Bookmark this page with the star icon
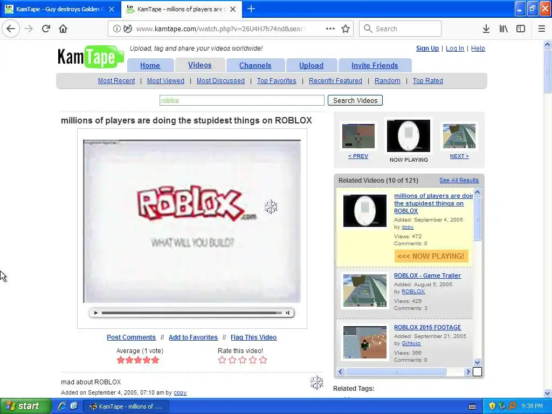The image size is (552, 414). pos(346,29)
